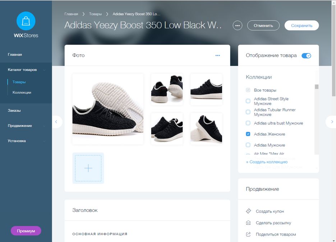Click the Товары breadcrumb link
Image resolution: width=336 pixels, height=242 pixels.
(x=95, y=14)
